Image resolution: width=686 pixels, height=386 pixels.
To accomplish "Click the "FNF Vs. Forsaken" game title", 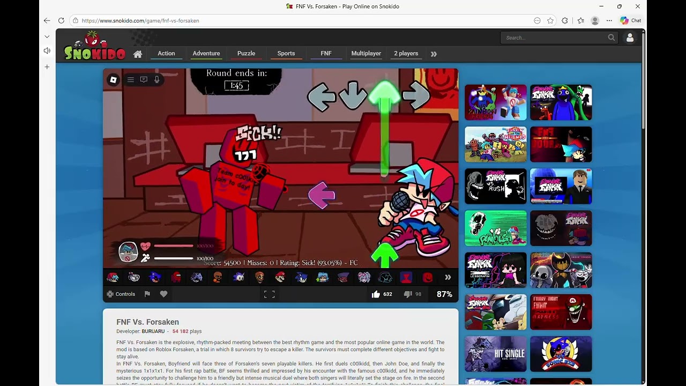I will 148,322.
